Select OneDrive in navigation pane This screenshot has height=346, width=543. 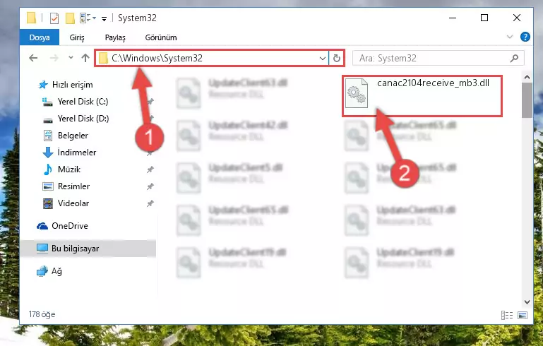70,226
